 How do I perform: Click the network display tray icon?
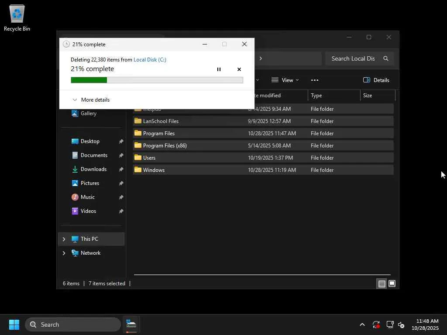click(390, 325)
